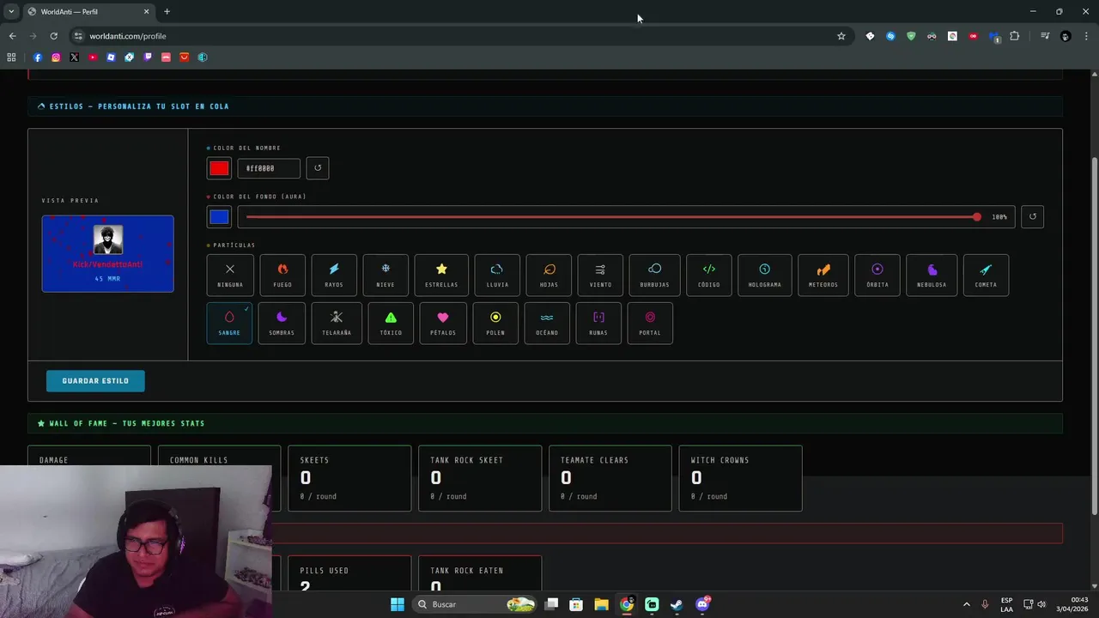Open the apps grid bookmark button

11,58
